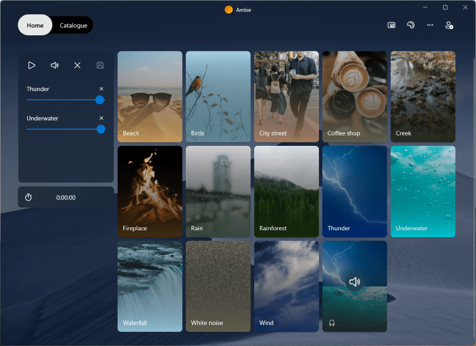Click the 0:00:00 timer display
Image resolution: width=476 pixels, height=346 pixels.
coord(66,198)
